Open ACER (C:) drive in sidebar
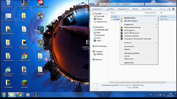This screenshot has height=99, width=177. 98,54
